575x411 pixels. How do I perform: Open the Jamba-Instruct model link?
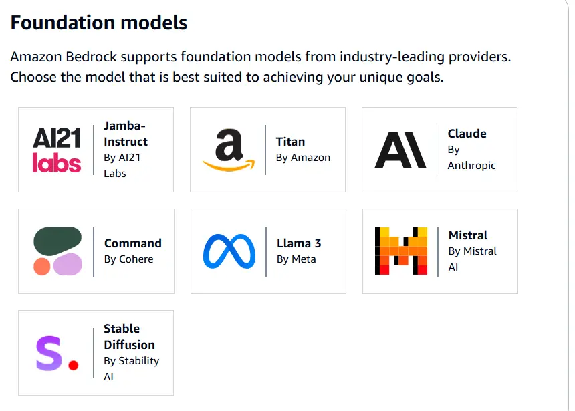click(126, 134)
